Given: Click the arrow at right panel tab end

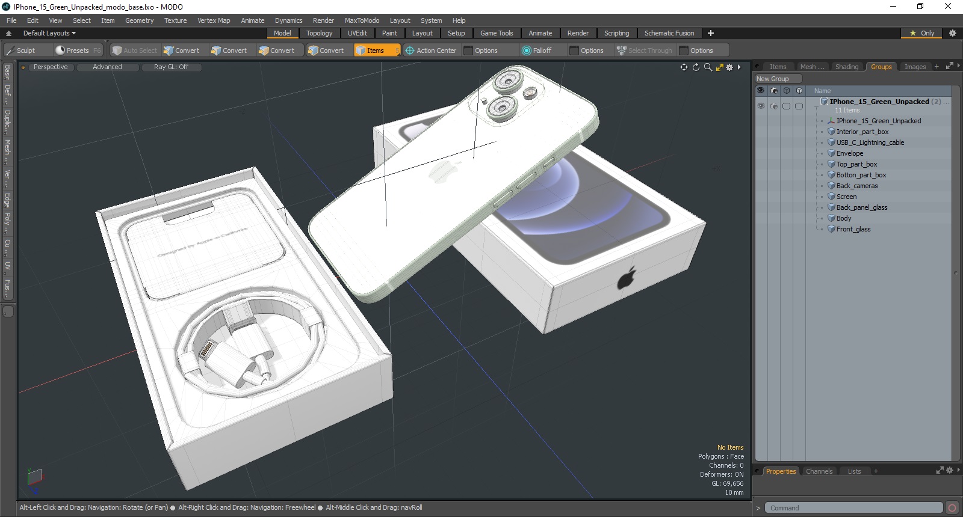Looking at the screenshot, I should [958, 66].
